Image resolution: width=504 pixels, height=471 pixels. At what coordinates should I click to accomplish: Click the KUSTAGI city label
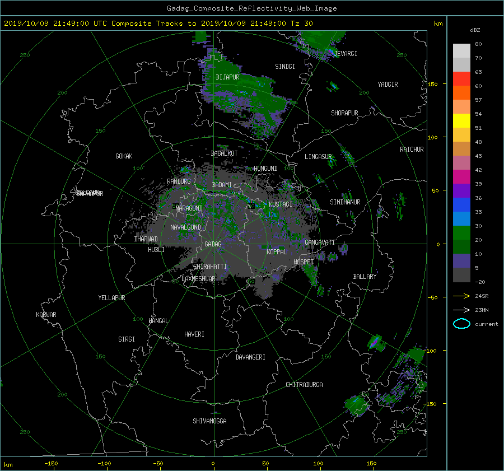(x=281, y=204)
